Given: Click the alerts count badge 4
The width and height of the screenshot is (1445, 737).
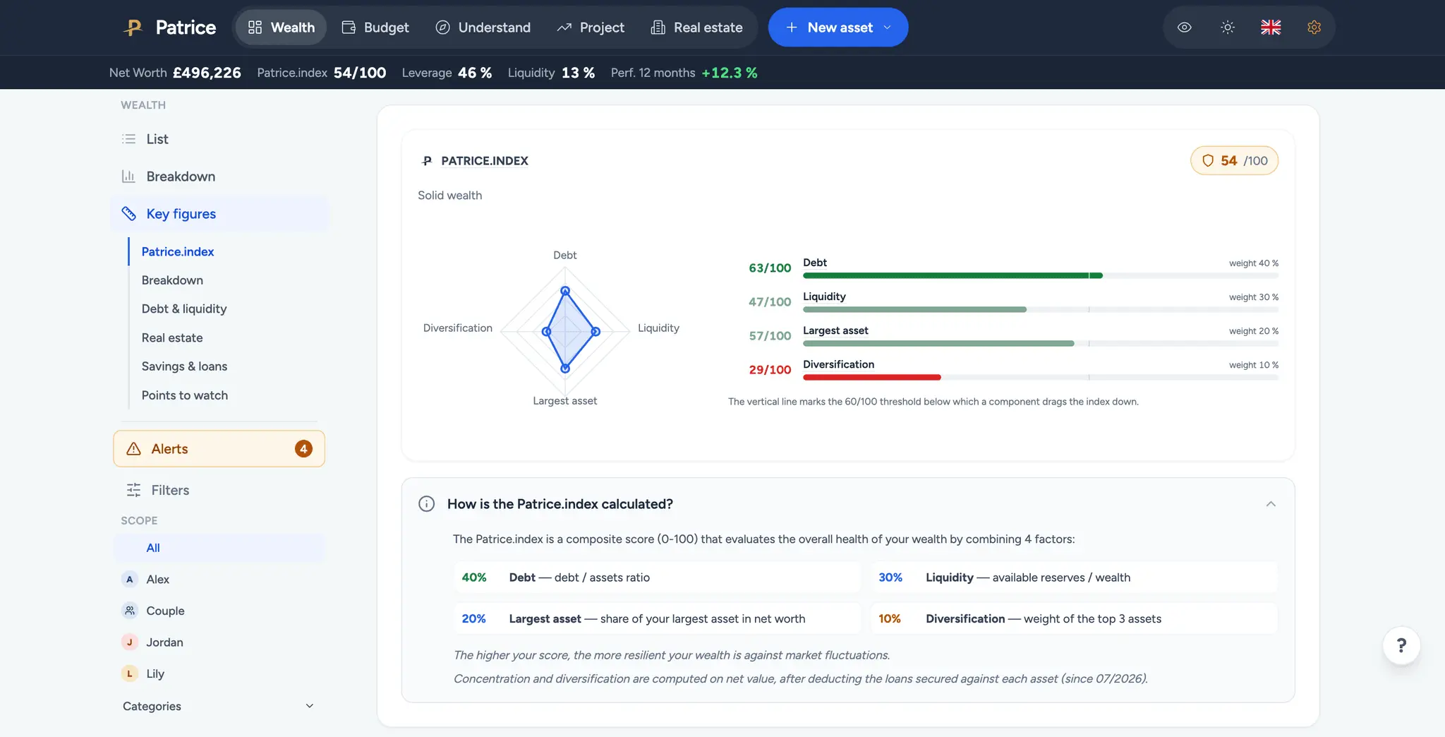Looking at the screenshot, I should tap(303, 449).
